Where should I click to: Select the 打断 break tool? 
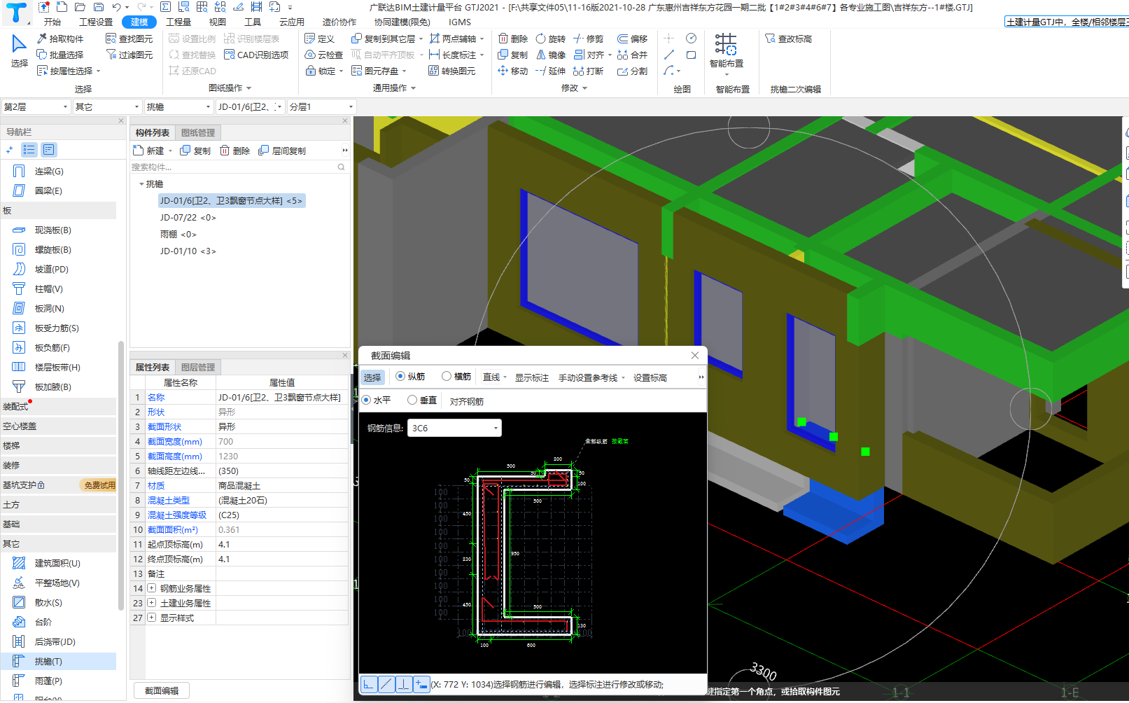(589, 71)
